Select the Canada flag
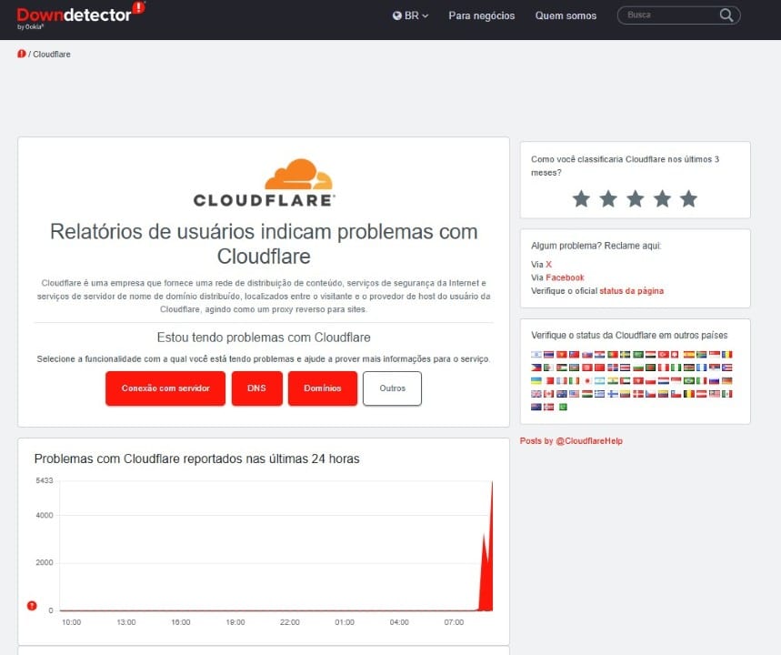Viewport: 781px width, 655px height. pyautogui.click(x=548, y=394)
